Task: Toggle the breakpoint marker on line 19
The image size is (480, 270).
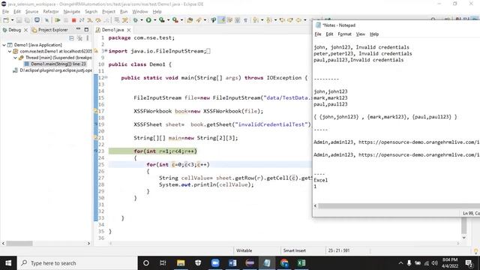Action: pyautogui.click(x=96, y=124)
